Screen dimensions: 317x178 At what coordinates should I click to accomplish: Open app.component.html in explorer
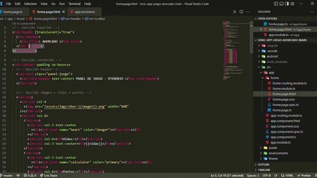[x=285, y=121]
